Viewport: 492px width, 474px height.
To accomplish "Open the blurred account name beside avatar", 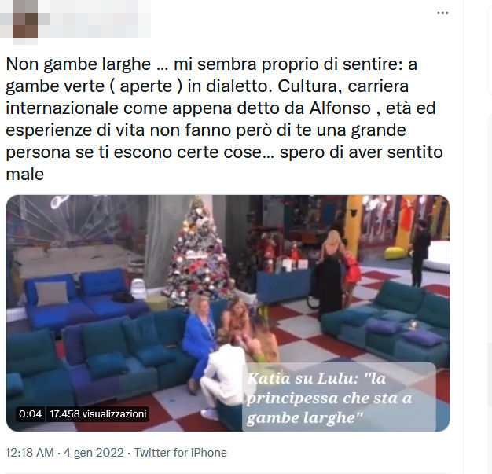I will pyautogui.click(x=94, y=20).
